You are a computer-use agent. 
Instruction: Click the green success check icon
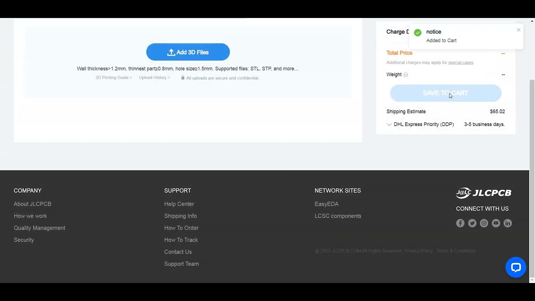click(418, 33)
